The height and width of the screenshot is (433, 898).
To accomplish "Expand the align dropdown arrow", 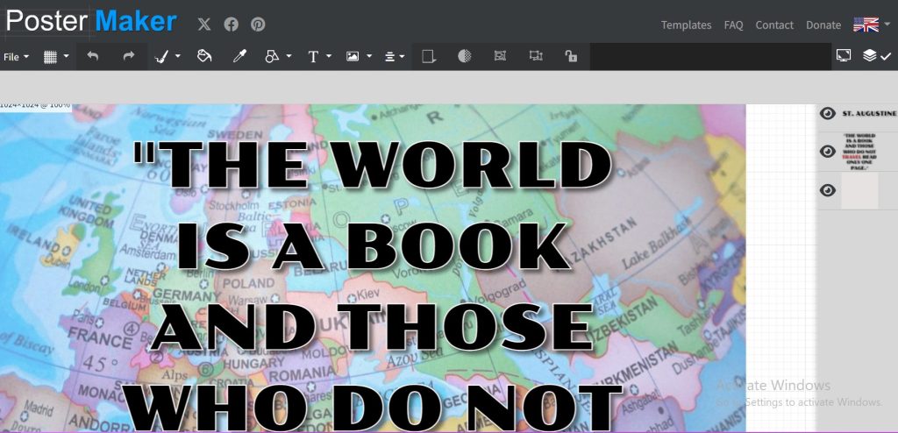I will 402,56.
